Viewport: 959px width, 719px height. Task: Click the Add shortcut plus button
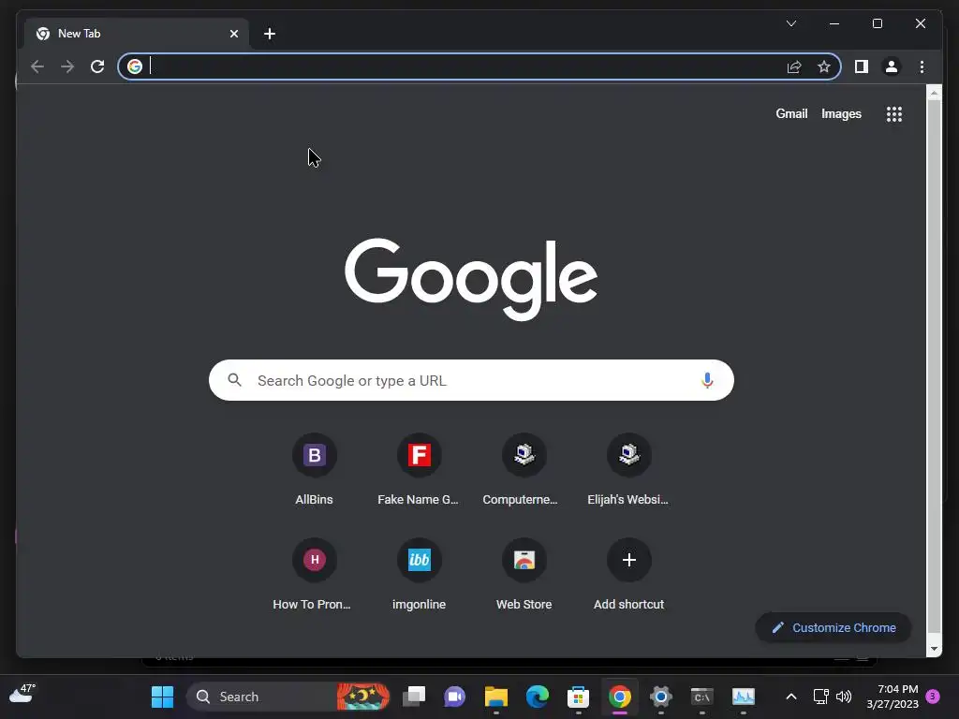pos(628,560)
